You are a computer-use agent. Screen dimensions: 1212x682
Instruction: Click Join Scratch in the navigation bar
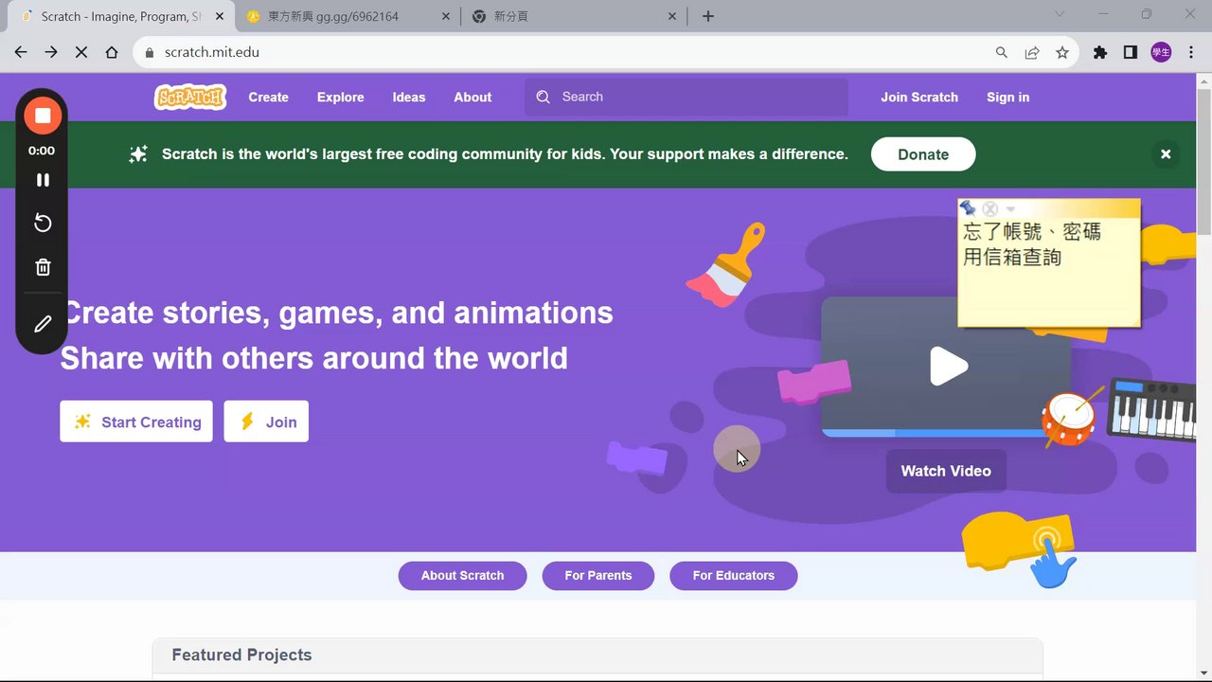918,97
